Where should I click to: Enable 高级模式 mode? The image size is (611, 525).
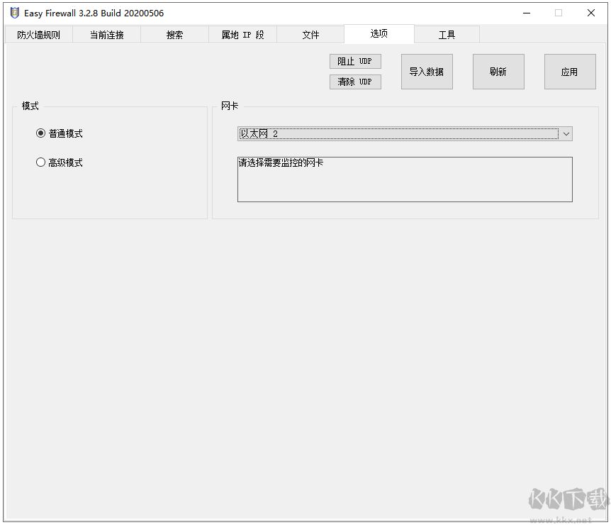41,162
